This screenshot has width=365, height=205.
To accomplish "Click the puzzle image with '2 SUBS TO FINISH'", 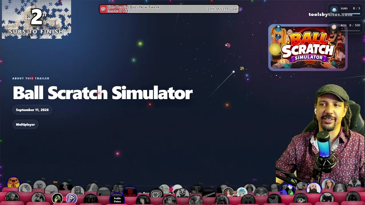I will 36,19.
